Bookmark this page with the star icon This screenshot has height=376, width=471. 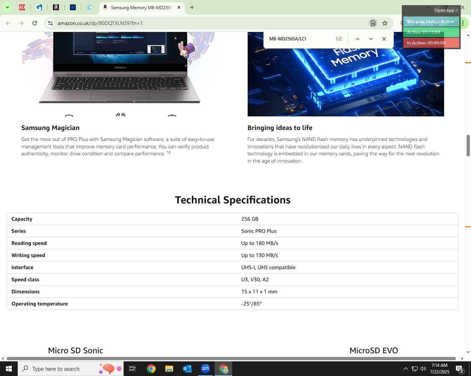(x=385, y=23)
